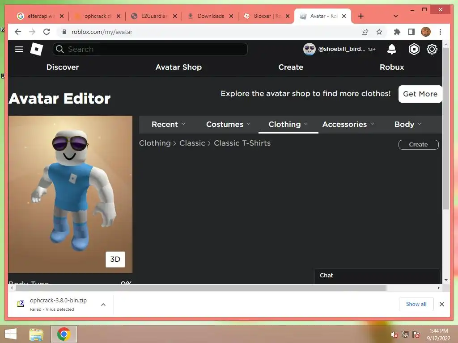Go forward in browser history
458x343 pixels.
point(32,32)
